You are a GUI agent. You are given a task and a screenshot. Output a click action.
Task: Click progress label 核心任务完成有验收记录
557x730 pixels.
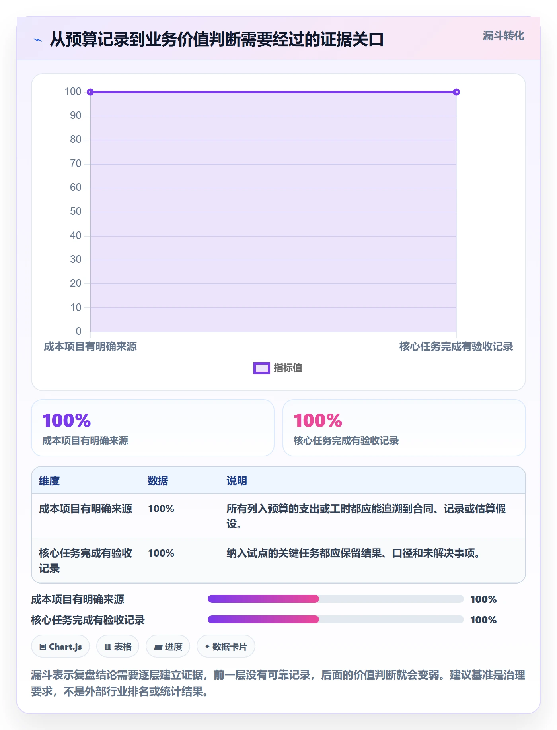(x=88, y=620)
